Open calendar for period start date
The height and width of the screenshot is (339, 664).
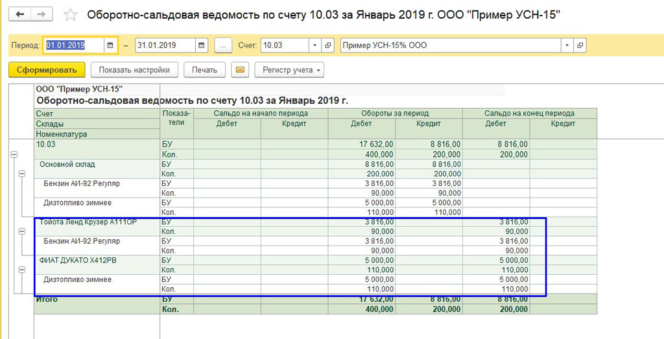(x=110, y=45)
